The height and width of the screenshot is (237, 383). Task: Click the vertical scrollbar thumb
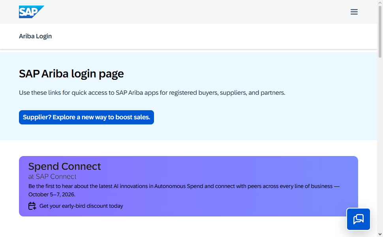coord(380,32)
